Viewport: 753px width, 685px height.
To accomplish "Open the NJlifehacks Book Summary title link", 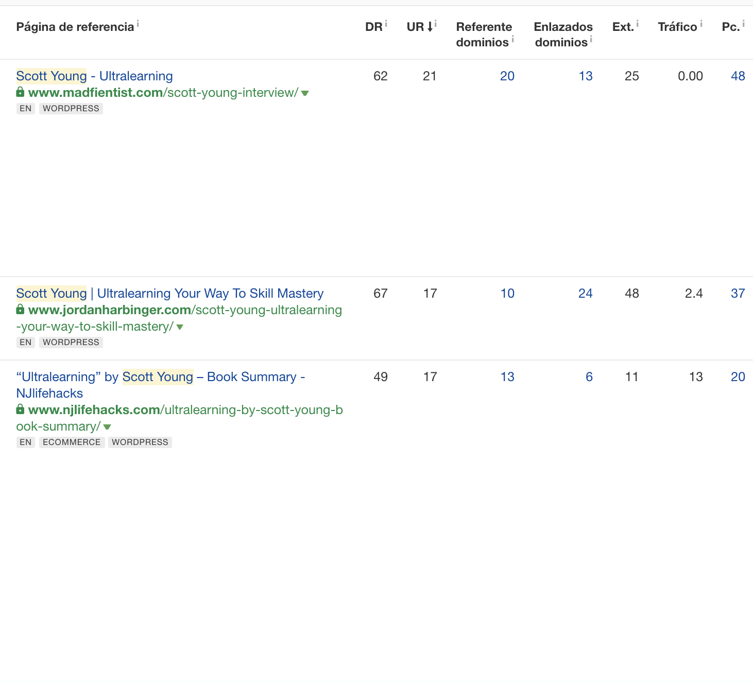I will pos(161,385).
